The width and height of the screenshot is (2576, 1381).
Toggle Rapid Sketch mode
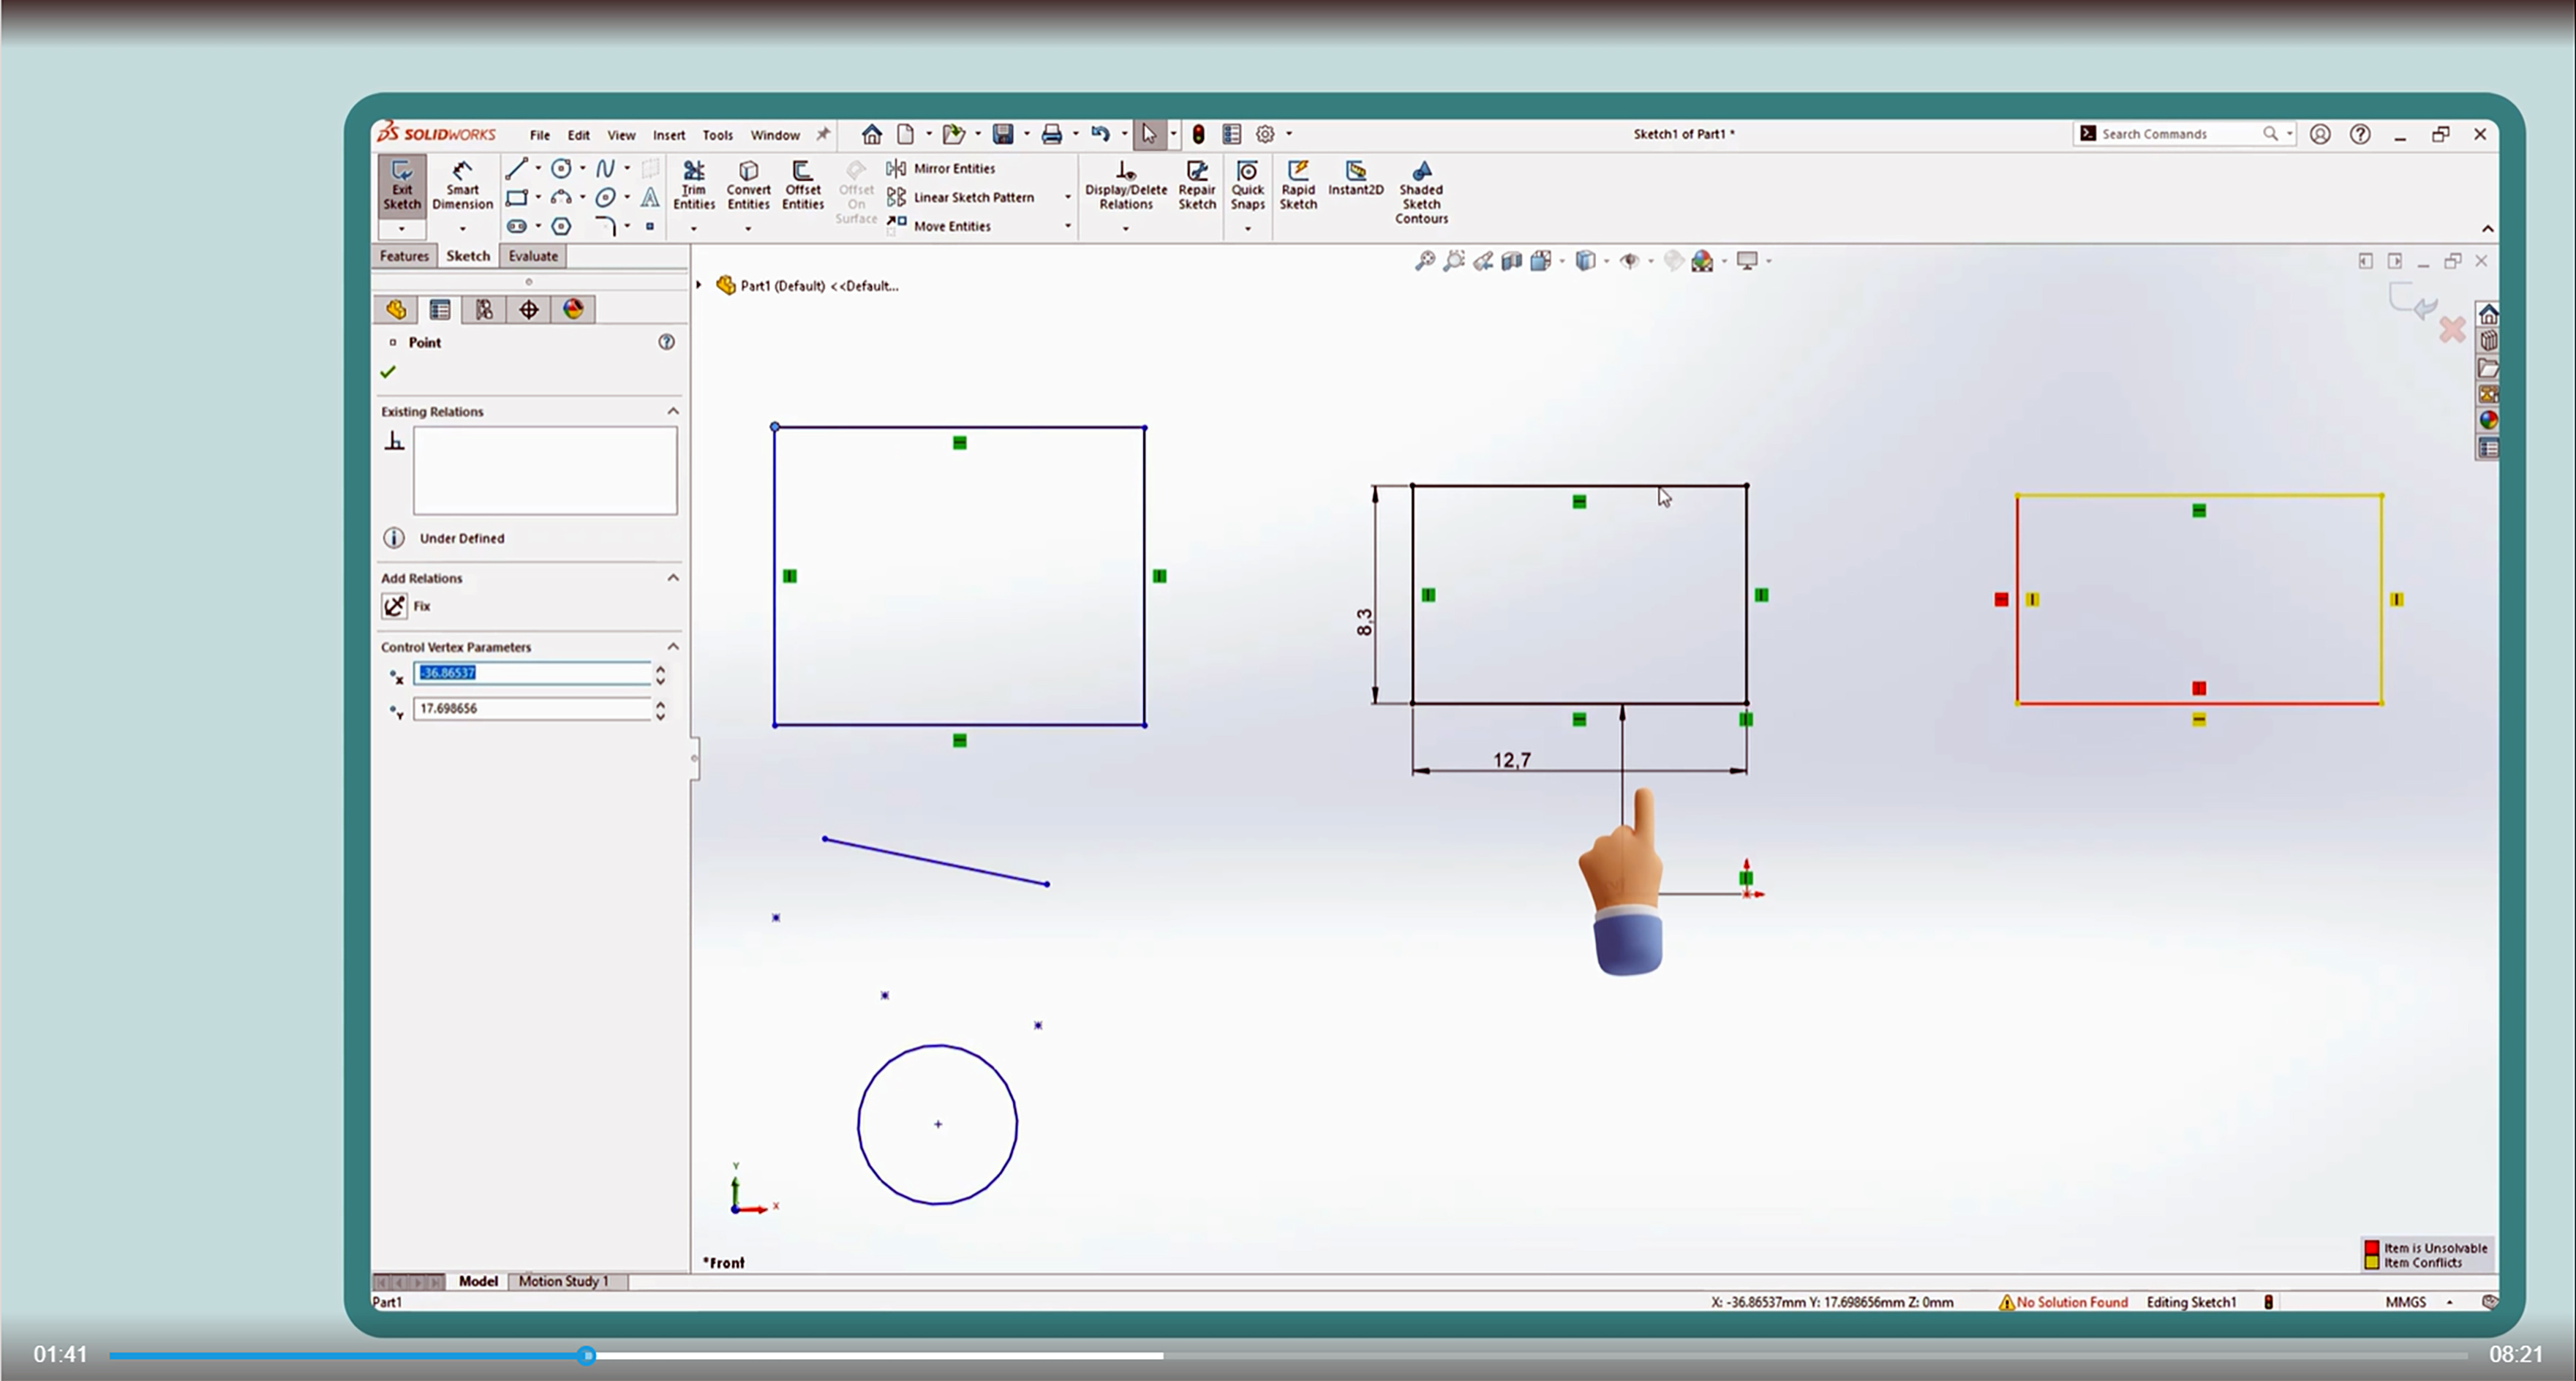point(1298,186)
